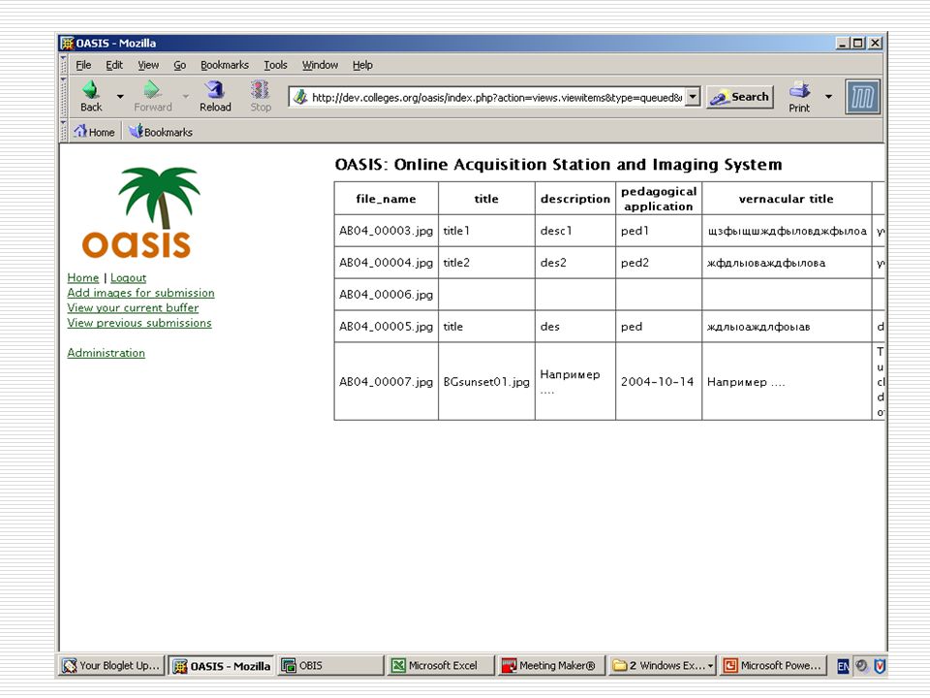Open the Bookmarks toolbar folder icon
Screen dimensions: 930x698
click(x=136, y=131)
